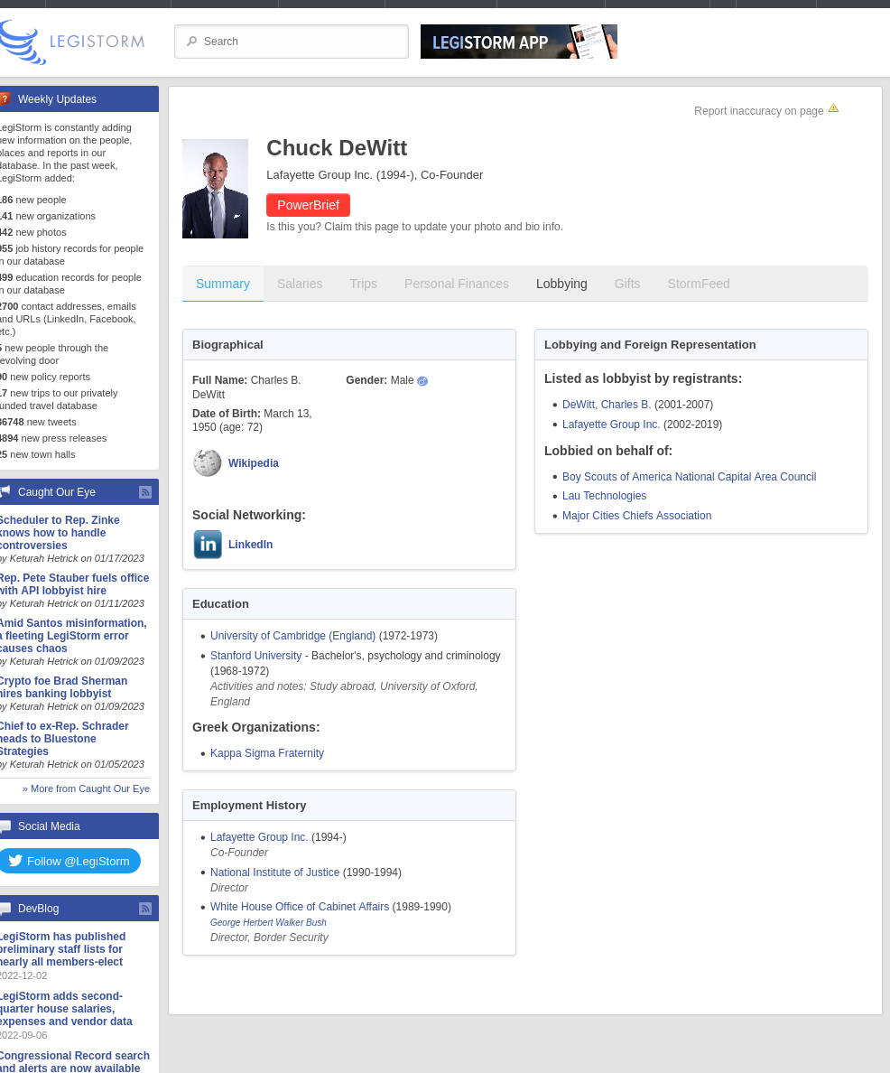The height and width of the screenshot is (1073, 890).
Task: Click the Search input field
Action: (x=292, y=42)
